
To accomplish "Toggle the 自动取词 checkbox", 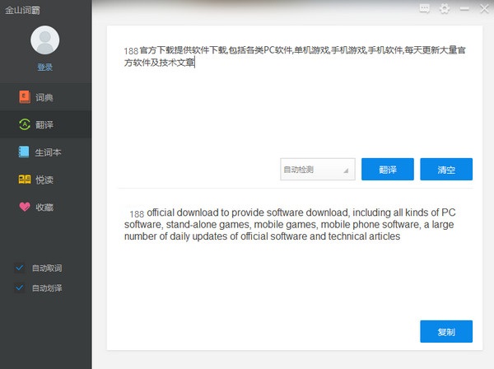I will click(x=20, y=268).
